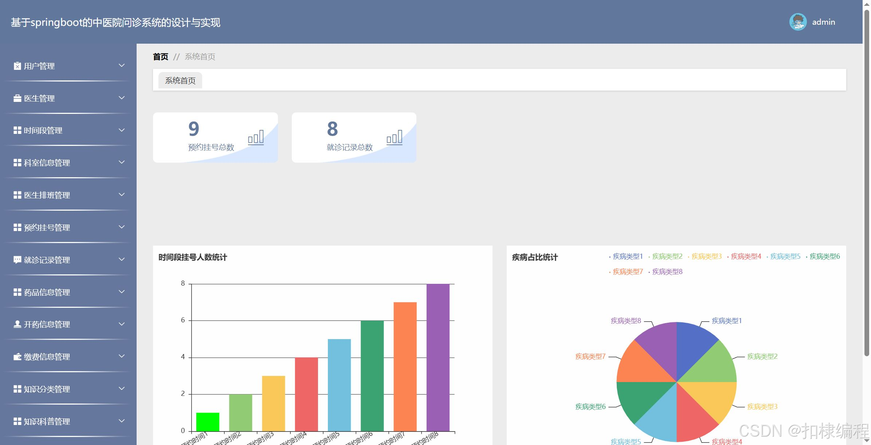Hide 疾病类型8 via the legend item

click(x=667, y=272)
